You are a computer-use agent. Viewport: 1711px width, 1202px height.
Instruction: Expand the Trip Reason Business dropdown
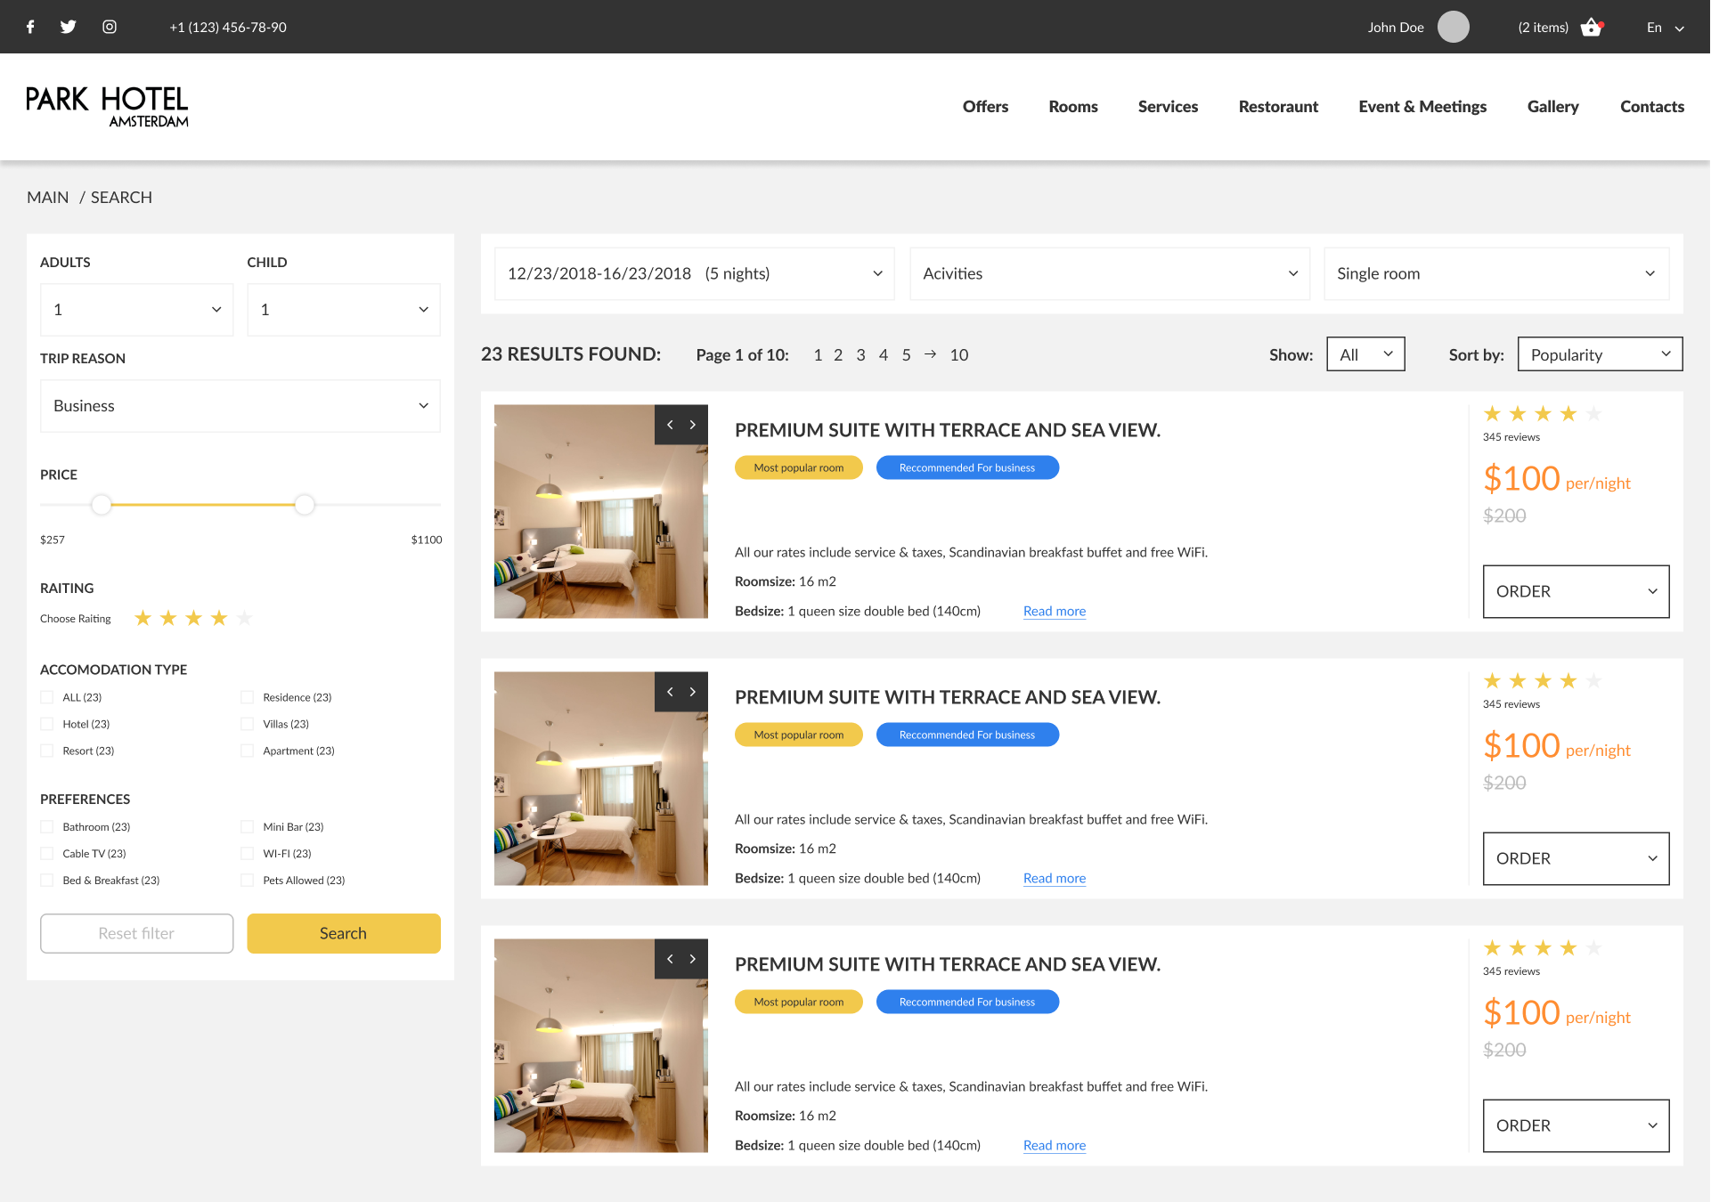pyautogui.click(x=240, y=406)
